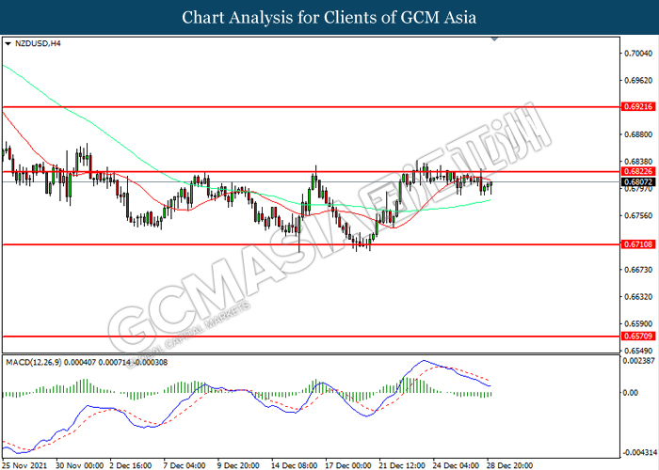Image resolution: width=659 pixels, height=470 pixels.
Task: Click the 0.67560 price axis value
Action: coord(638,215)
